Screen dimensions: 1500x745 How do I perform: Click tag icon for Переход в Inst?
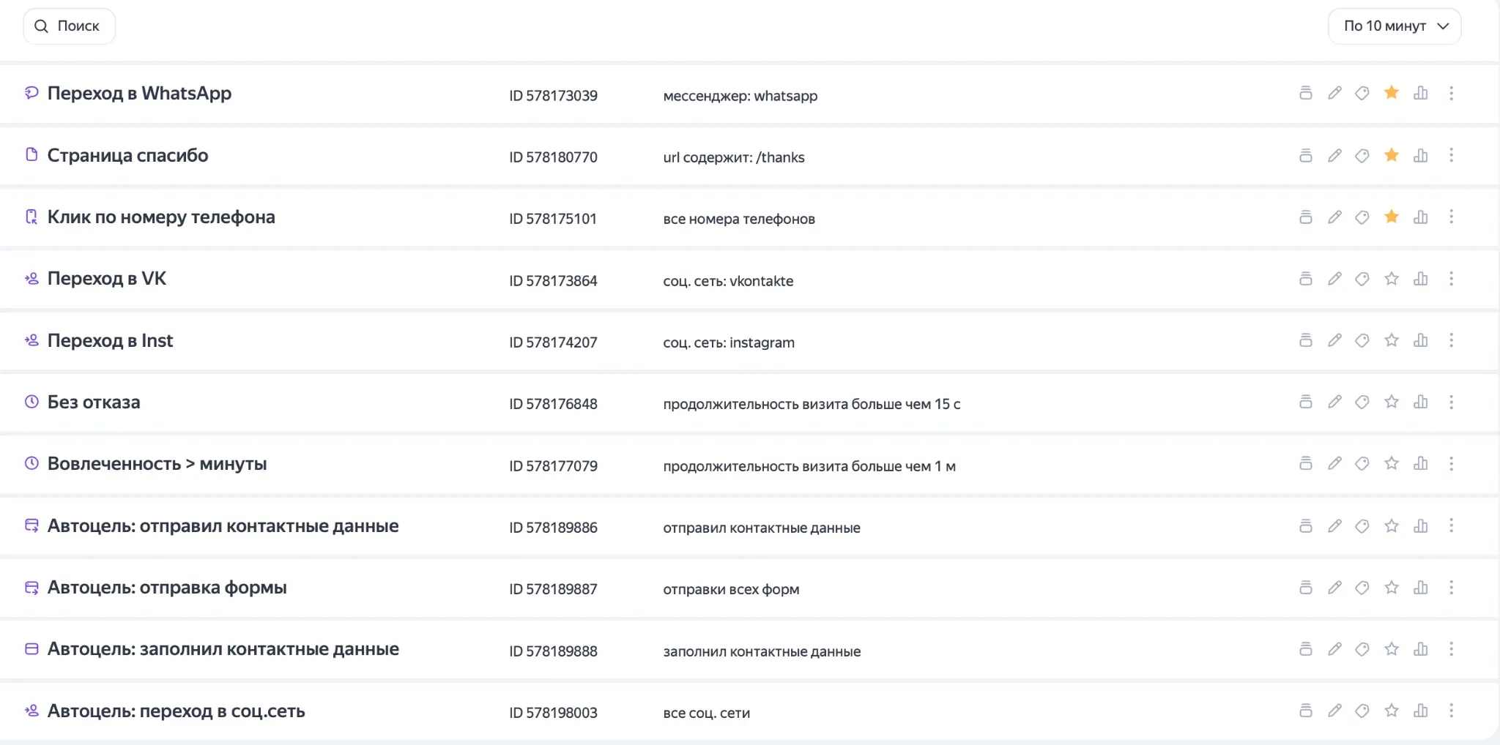coord(1362,340)
